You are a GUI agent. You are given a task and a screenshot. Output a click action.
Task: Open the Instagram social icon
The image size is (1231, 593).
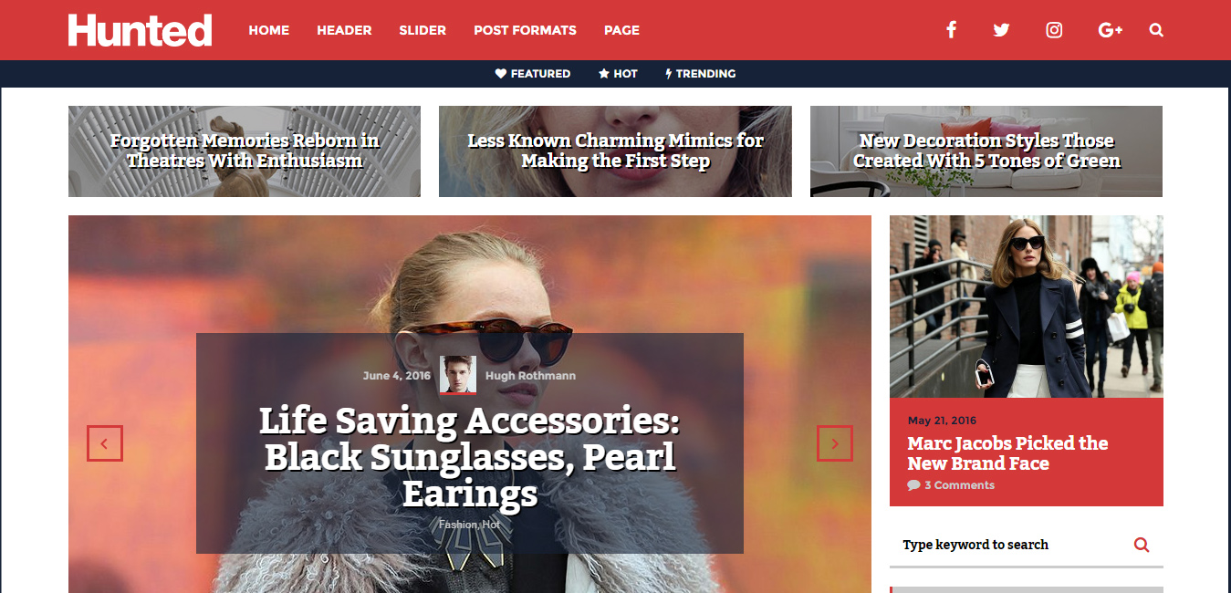(1054, 30)
